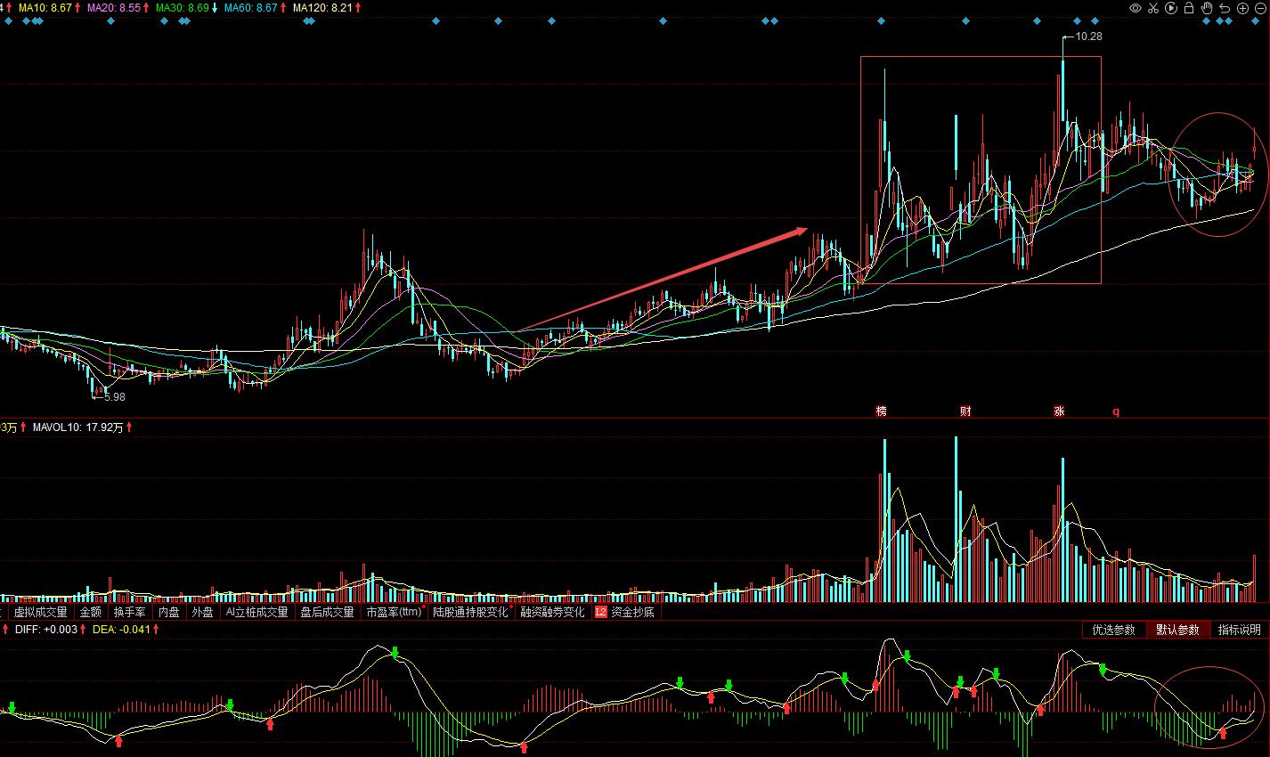Click the 榜 event marker below chart

881,411
